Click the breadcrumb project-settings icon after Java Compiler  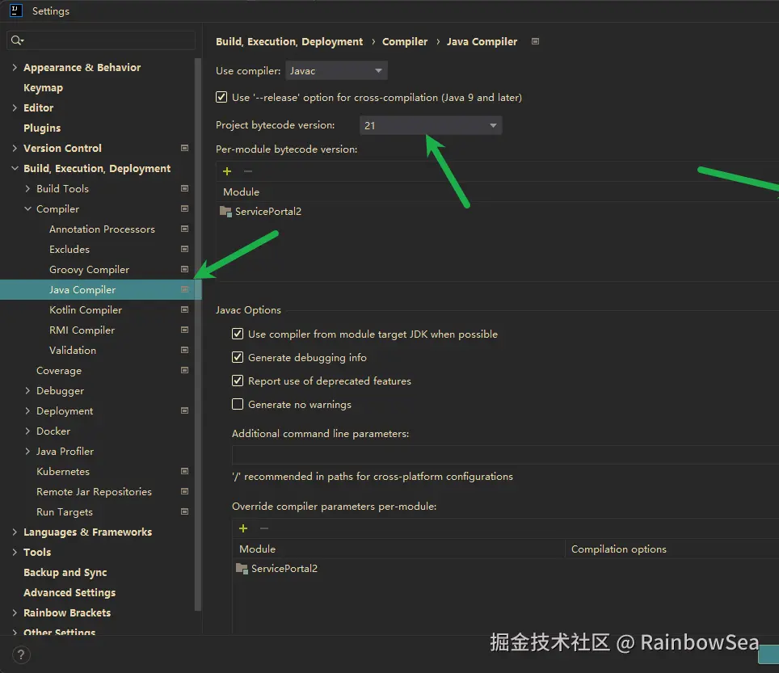click(x=535, y=41)
